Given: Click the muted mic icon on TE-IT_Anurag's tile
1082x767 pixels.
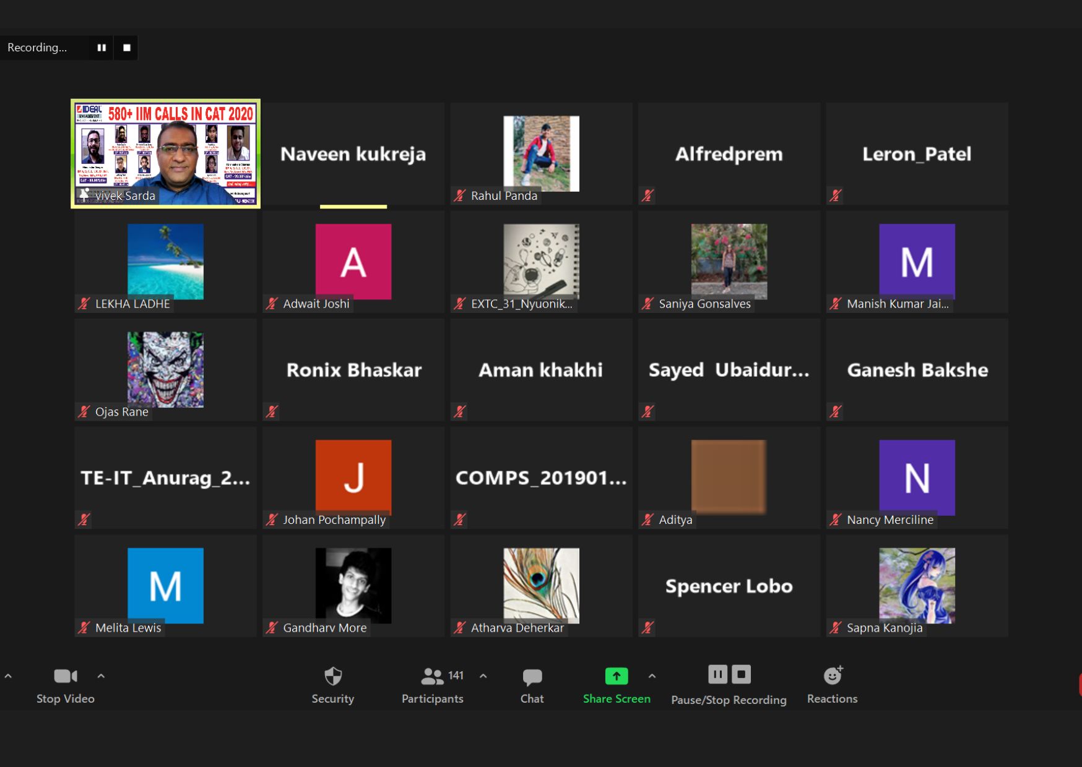Looking at the screenshot, I should pyautogui.click(x=84, y=520).
